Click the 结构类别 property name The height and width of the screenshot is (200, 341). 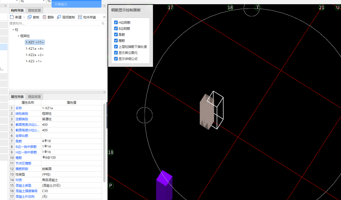click(22, 114)
